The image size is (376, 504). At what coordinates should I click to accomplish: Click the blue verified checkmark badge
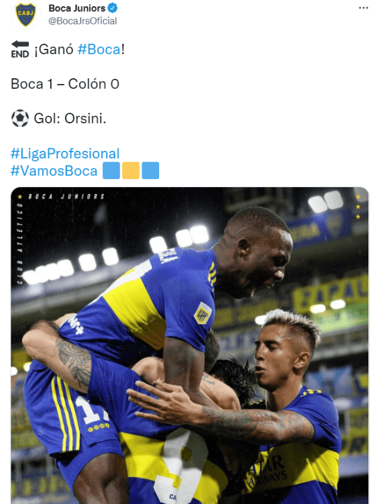click(113, 8)
